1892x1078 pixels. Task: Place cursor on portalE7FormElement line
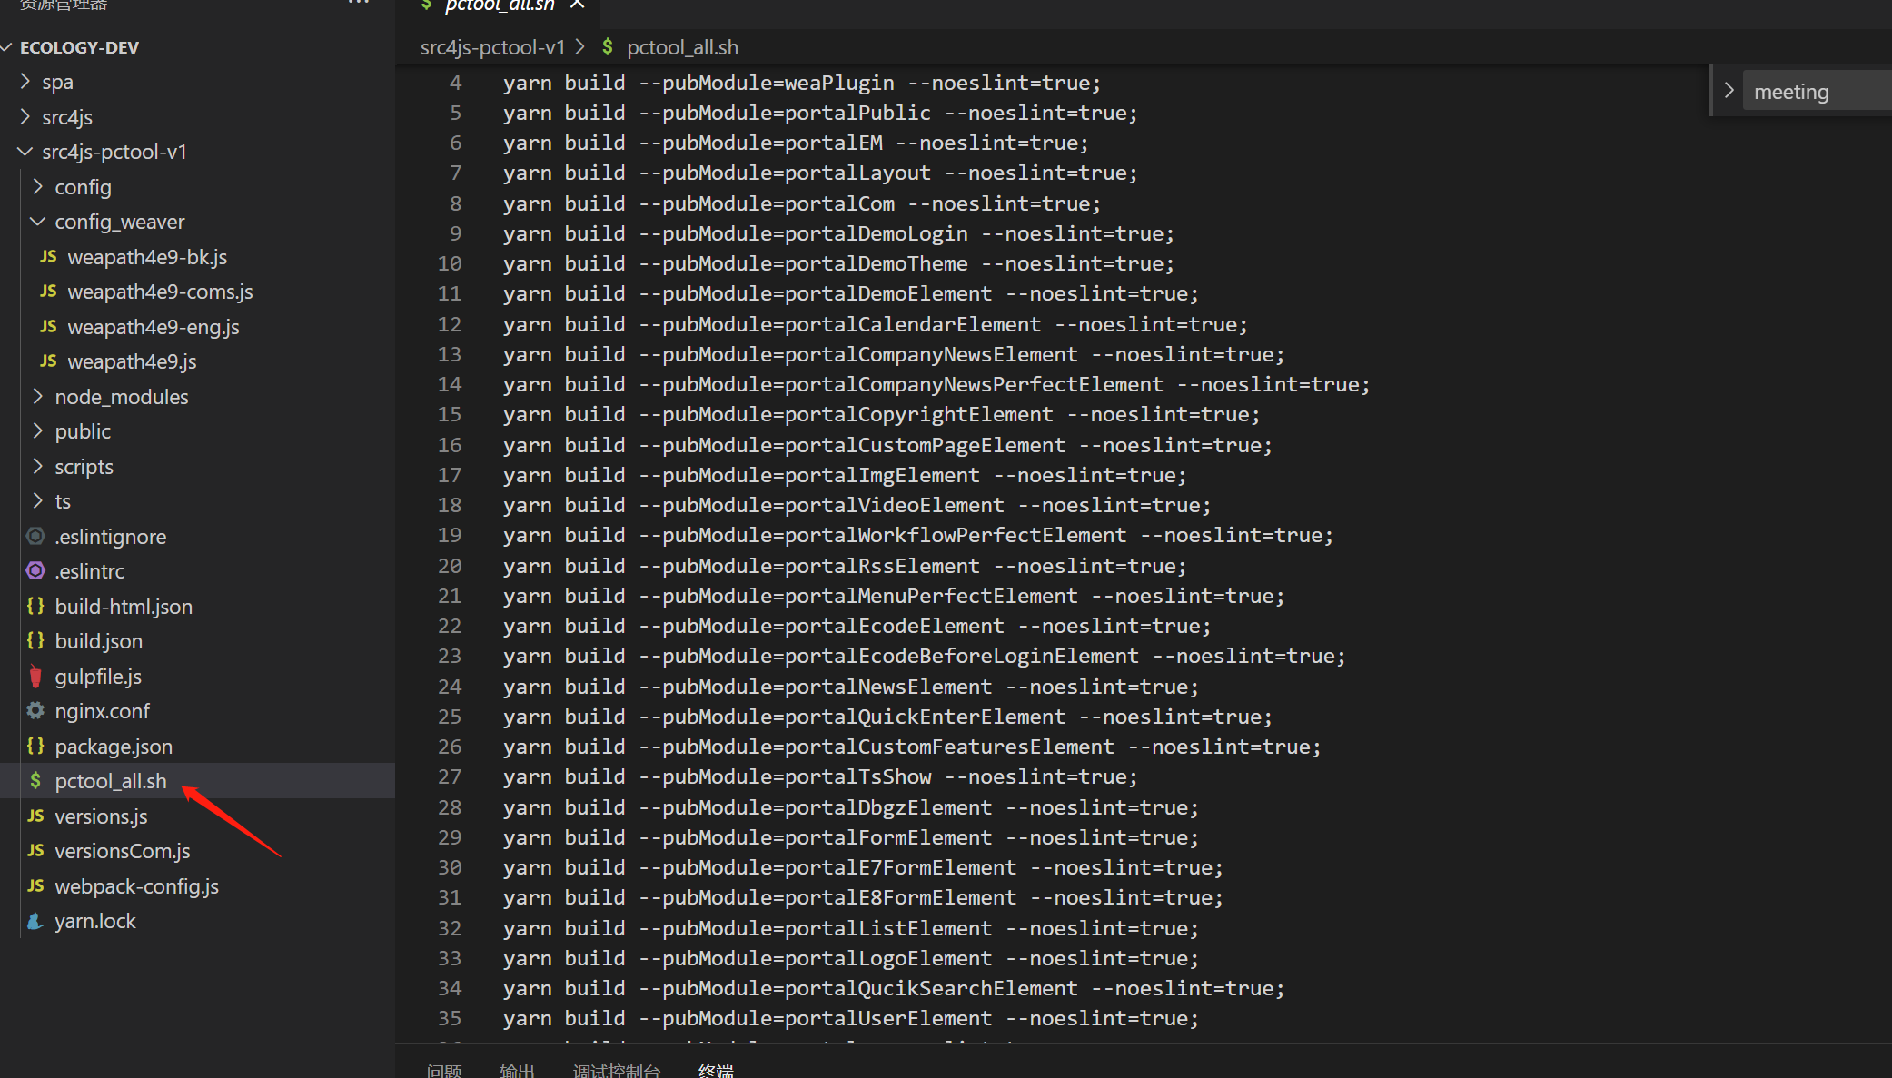coord(863,867)
